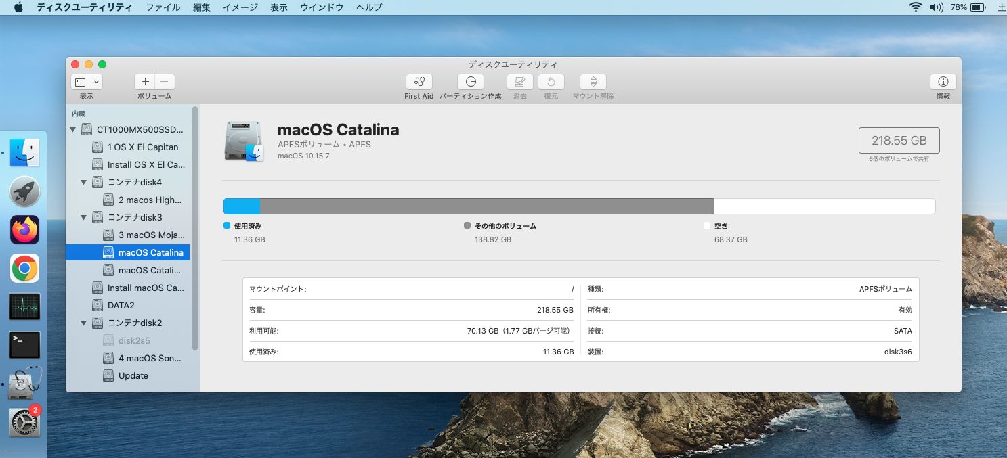
Task: Open Activity Monitor in the Dock
Action: point(25,306)
